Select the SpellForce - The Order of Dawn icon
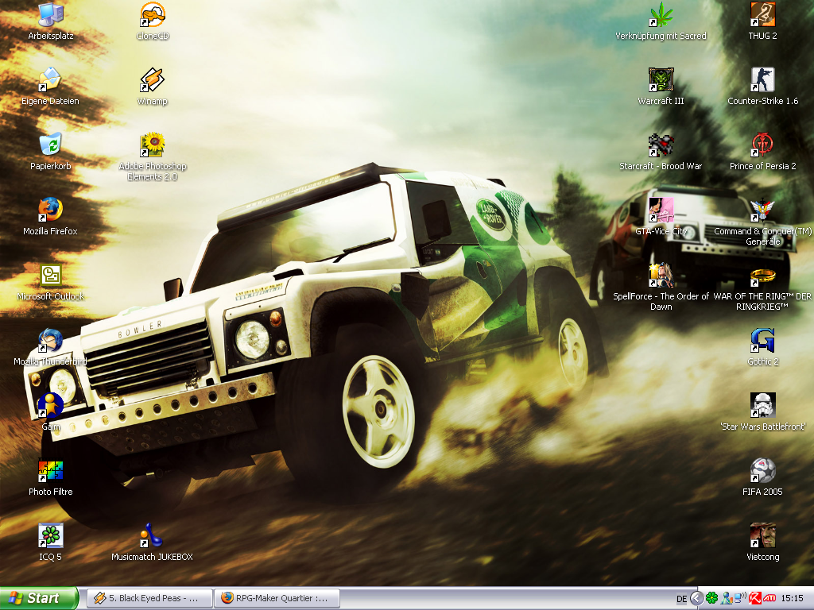Screen dimensions: 814x610 [661, 276]
